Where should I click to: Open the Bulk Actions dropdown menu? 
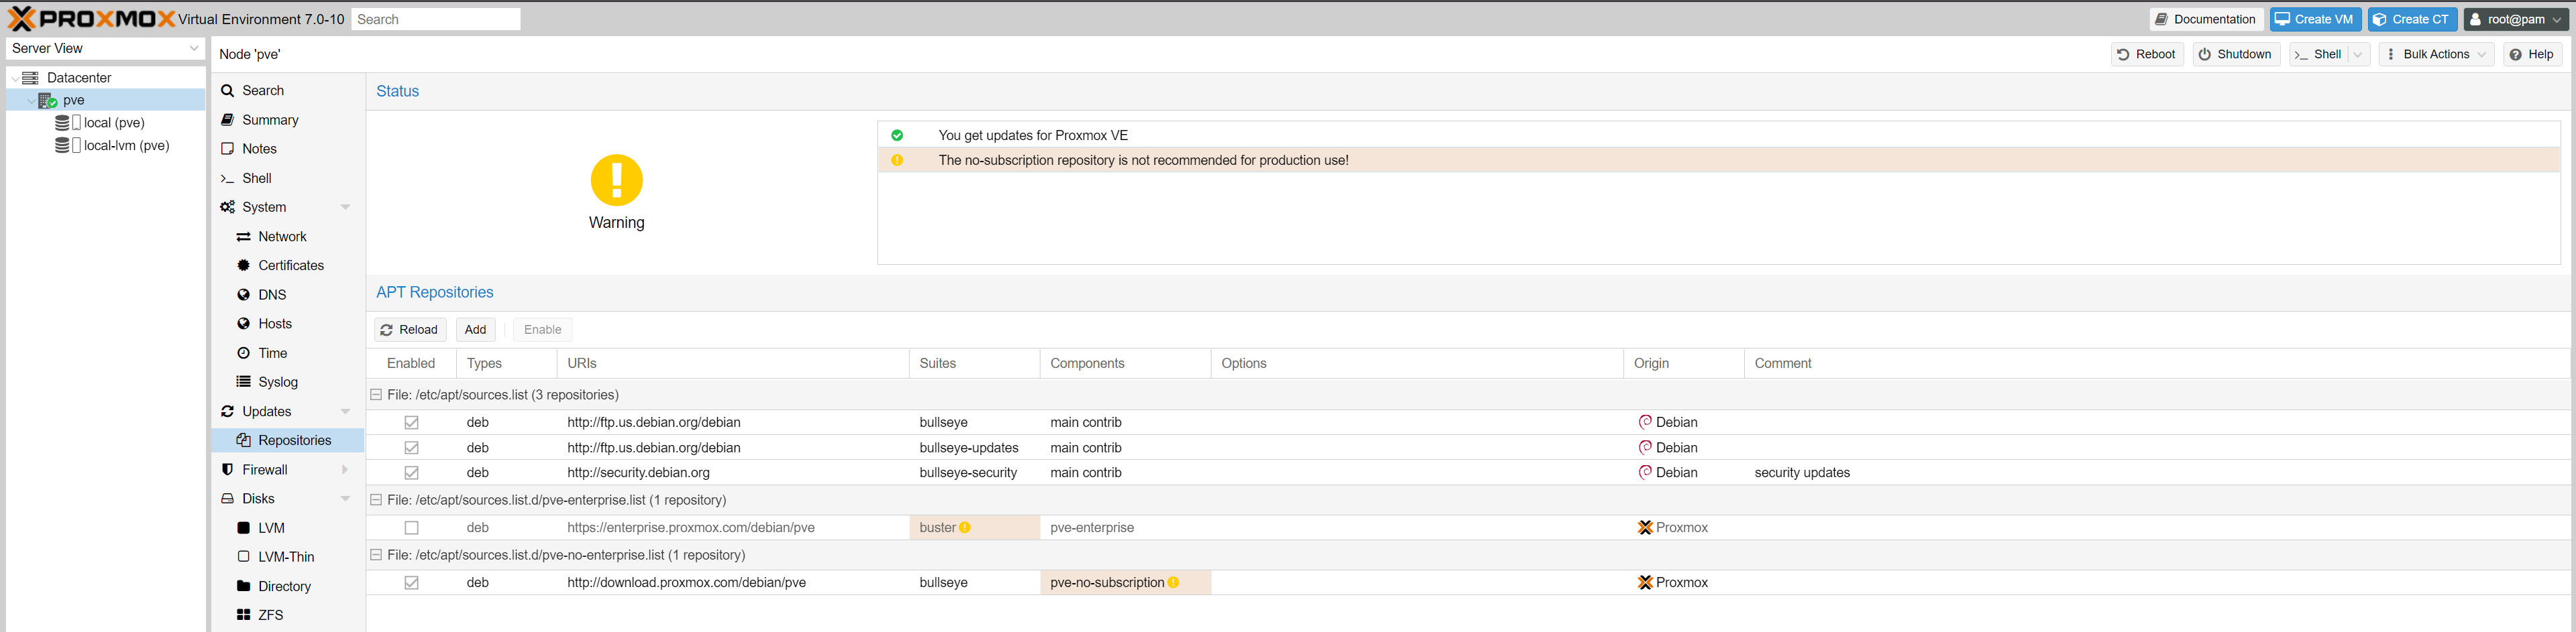tap(2436, 54)
